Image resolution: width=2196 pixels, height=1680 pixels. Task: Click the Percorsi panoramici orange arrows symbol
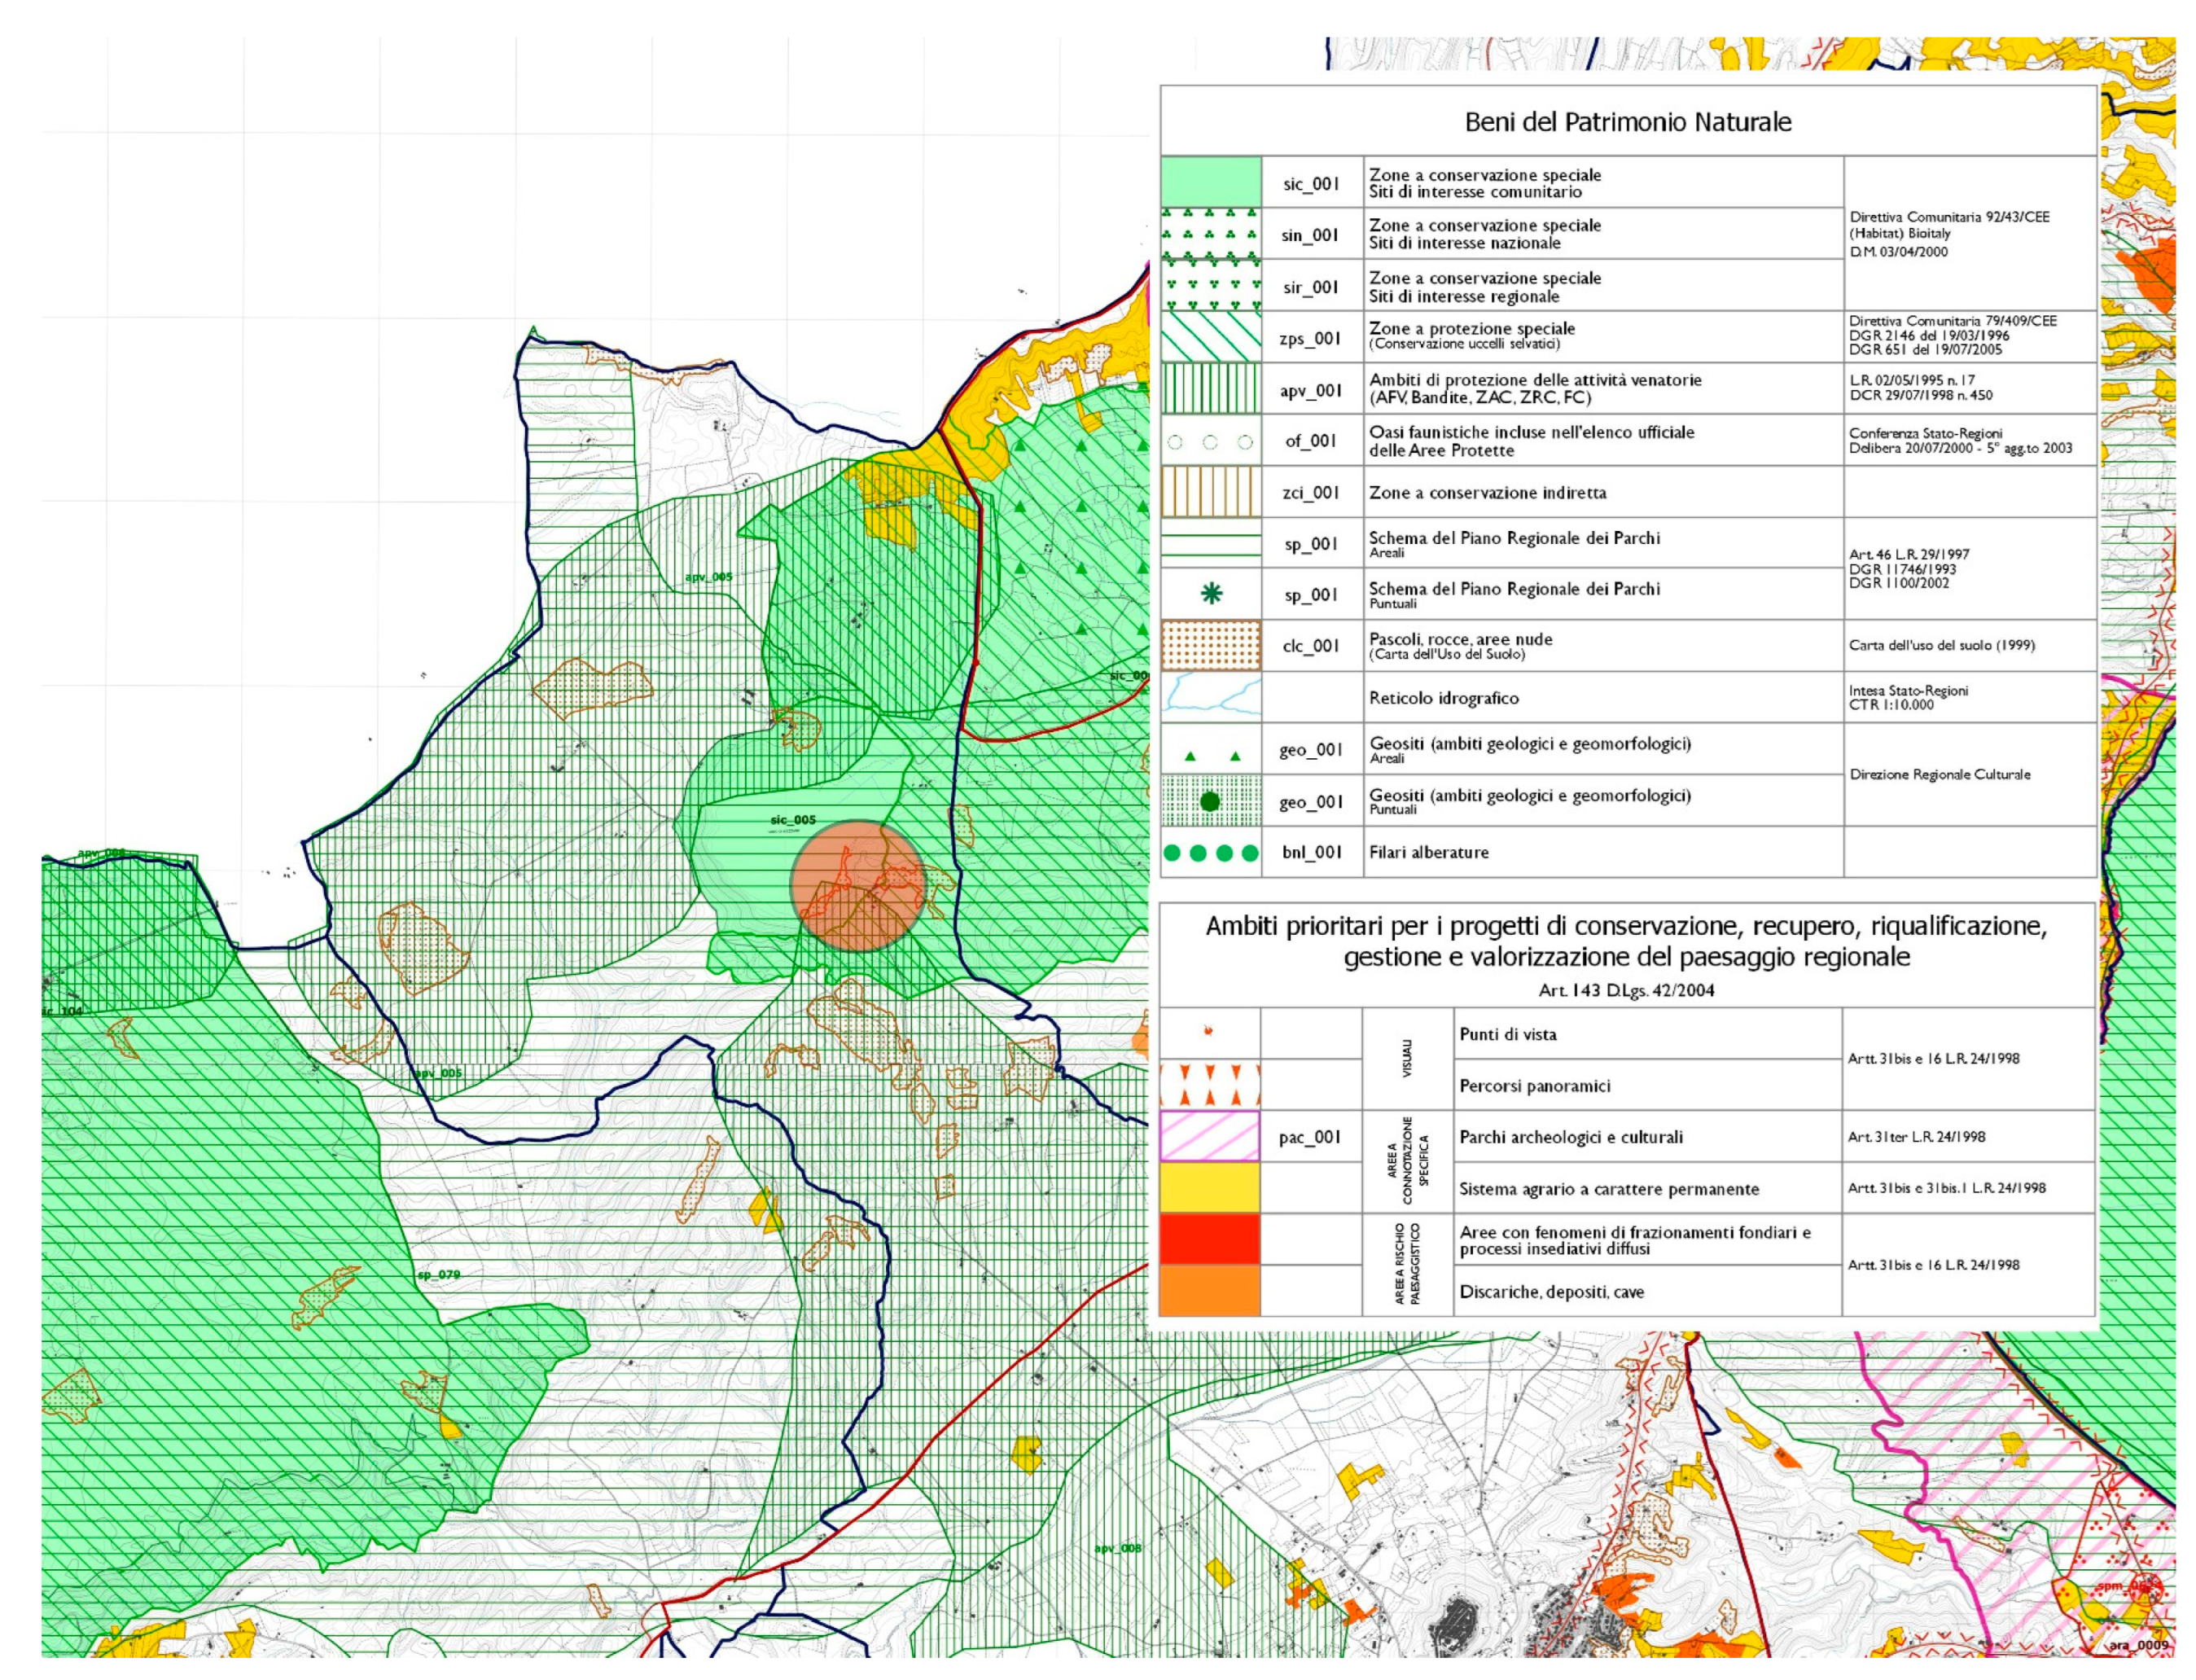pyautogui.click(x=1210, y=1084)
